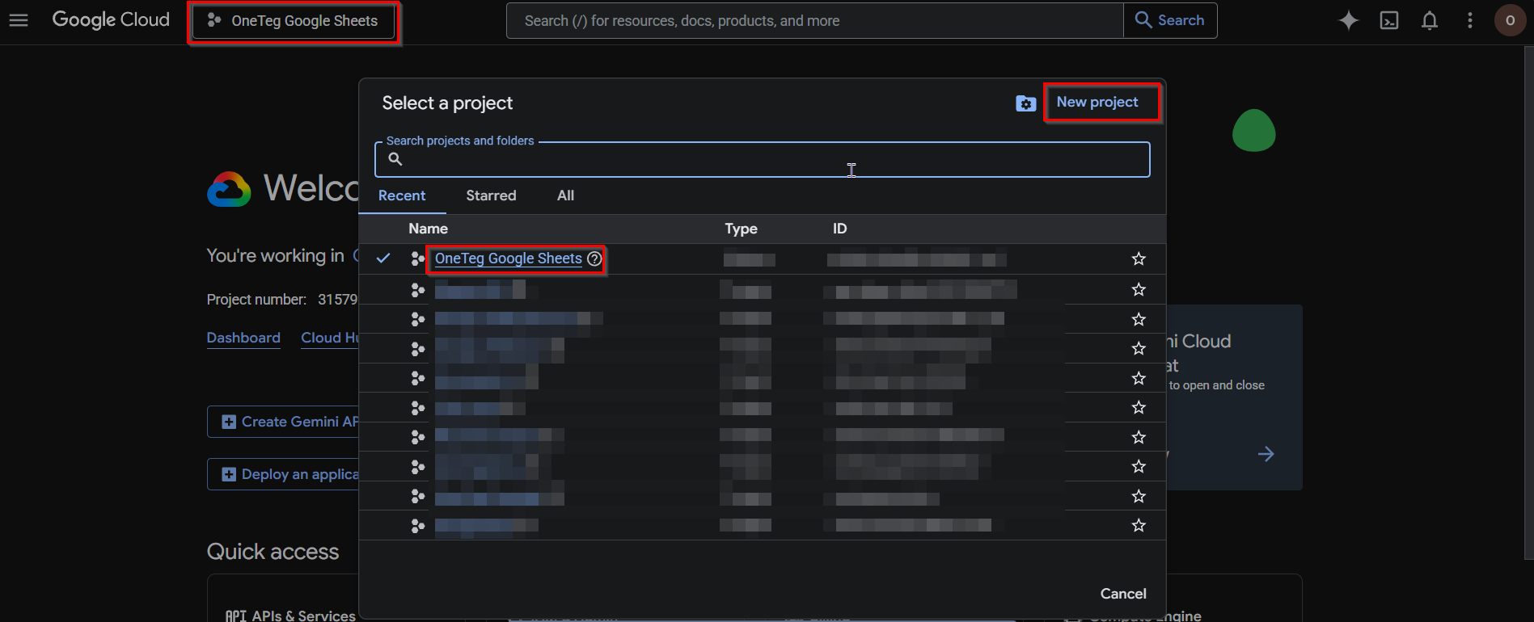Screen dimensions: 1534x622
Task: Click help icon beside OneTeg Google Sheets
Action: pos(594,258)
